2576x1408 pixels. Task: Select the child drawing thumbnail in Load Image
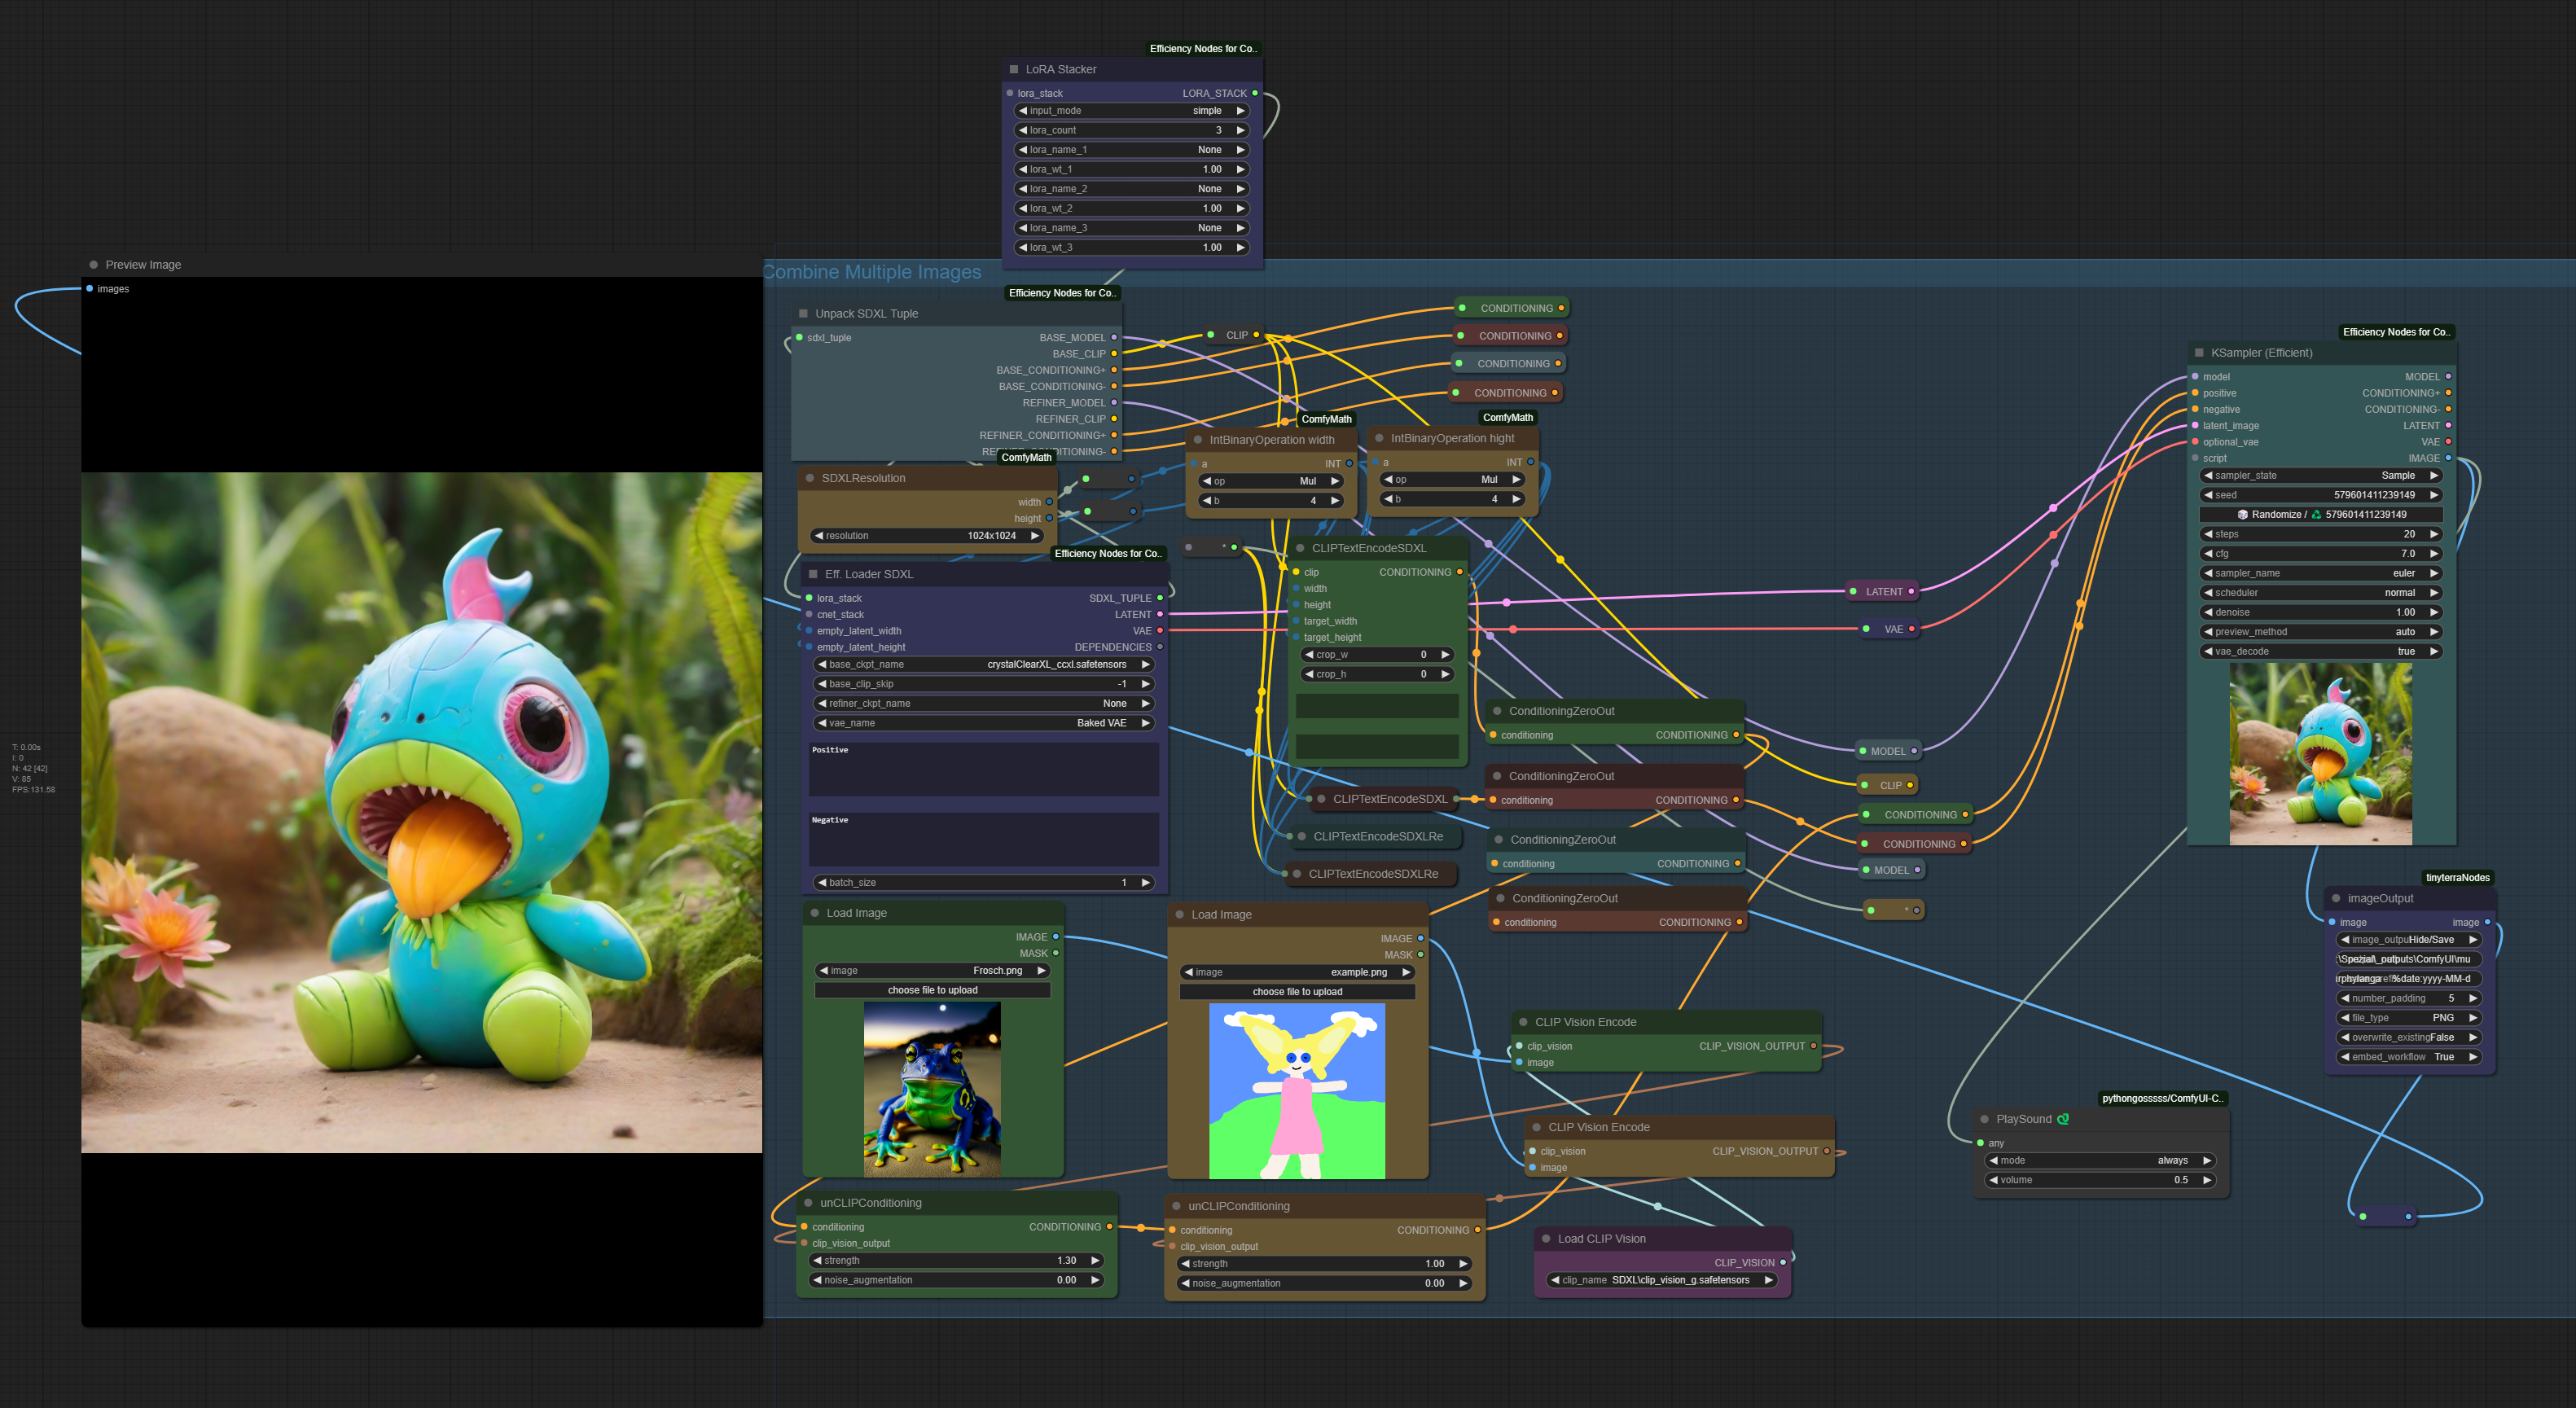pyautogui.click(x=1297, y=1091)
